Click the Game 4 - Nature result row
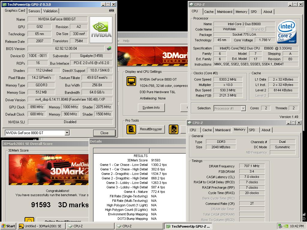The height and width of the screenshot is (230, 307). click(140, 192)
